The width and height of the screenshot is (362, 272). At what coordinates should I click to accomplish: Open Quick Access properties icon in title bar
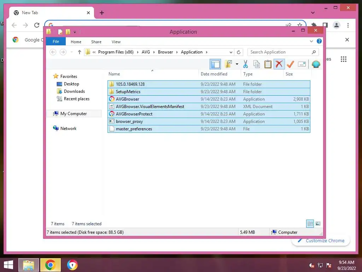point(60,32)
